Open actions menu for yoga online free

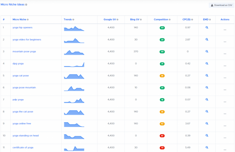coord(225,126)
